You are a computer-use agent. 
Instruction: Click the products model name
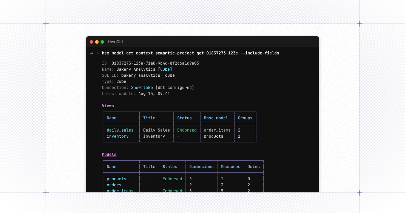[116, 179]
